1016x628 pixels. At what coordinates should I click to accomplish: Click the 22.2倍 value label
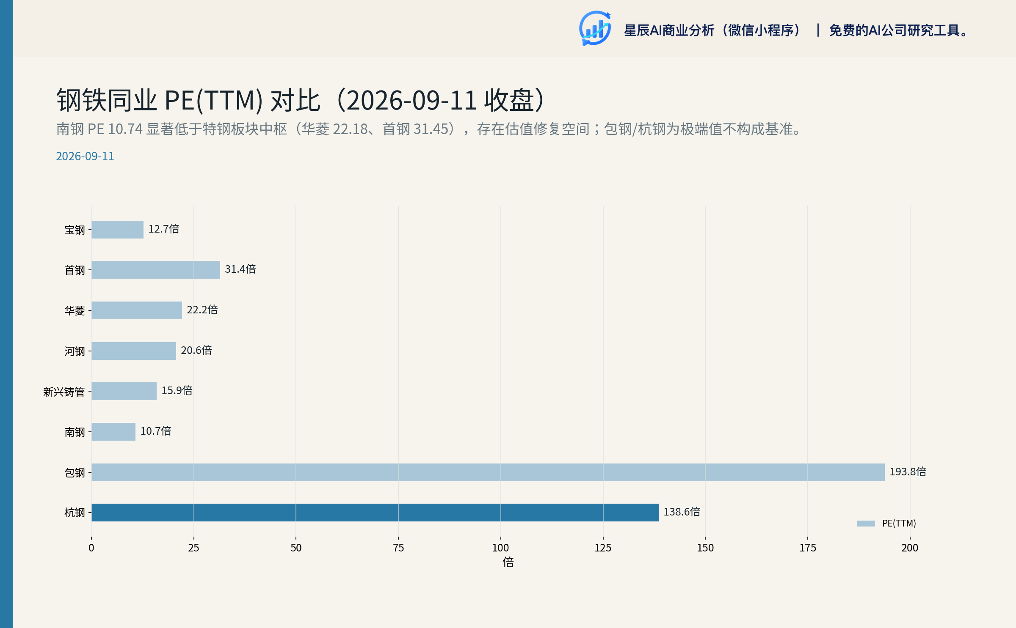coord(202,310)
